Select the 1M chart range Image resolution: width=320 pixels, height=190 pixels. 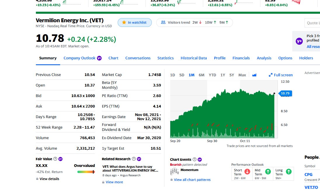192,75
